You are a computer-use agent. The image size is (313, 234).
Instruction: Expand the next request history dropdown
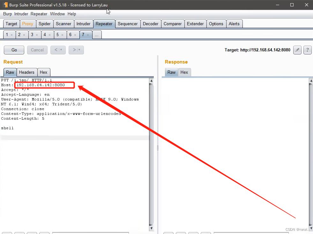(x=79, y=50)
